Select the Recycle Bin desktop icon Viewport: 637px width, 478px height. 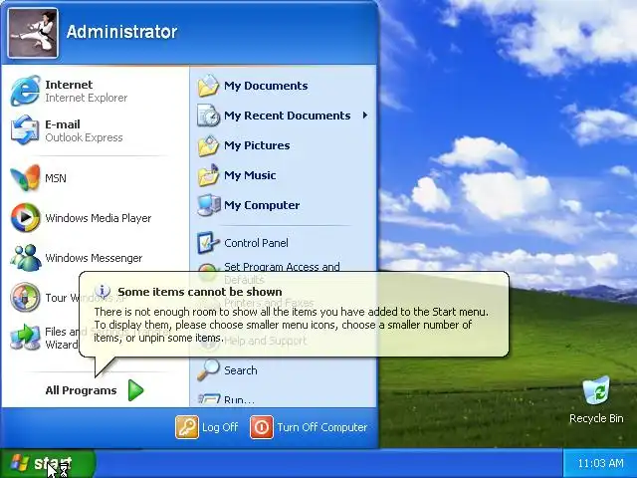coord(596,391)
